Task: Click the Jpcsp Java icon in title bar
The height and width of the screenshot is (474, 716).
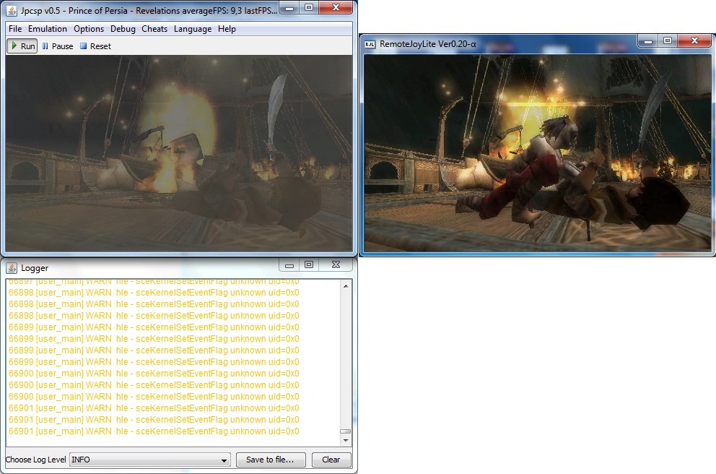Action: [12, 10]
